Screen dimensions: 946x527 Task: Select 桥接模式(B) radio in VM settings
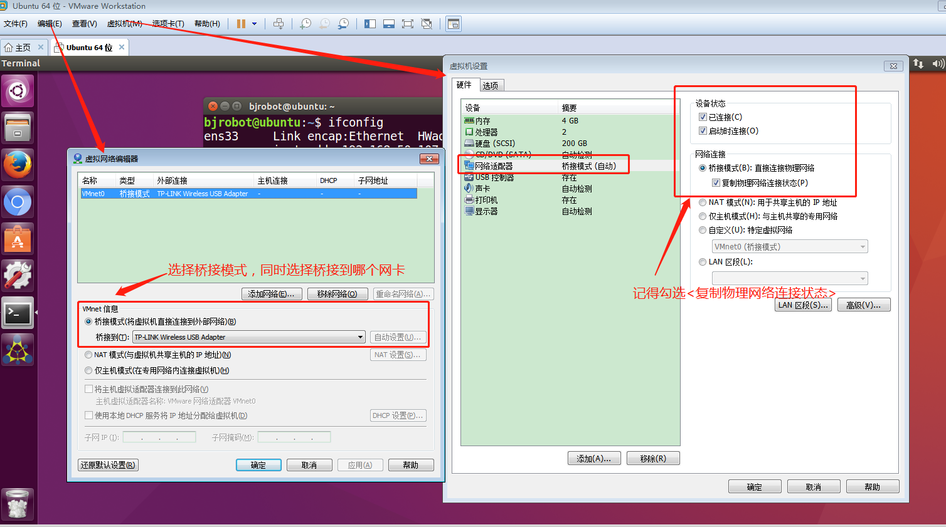tap(703, 168)
